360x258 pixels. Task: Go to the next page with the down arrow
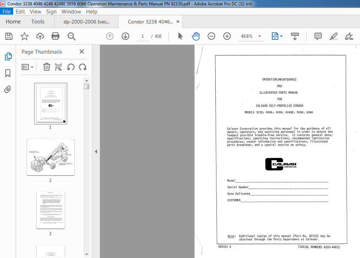125,36
